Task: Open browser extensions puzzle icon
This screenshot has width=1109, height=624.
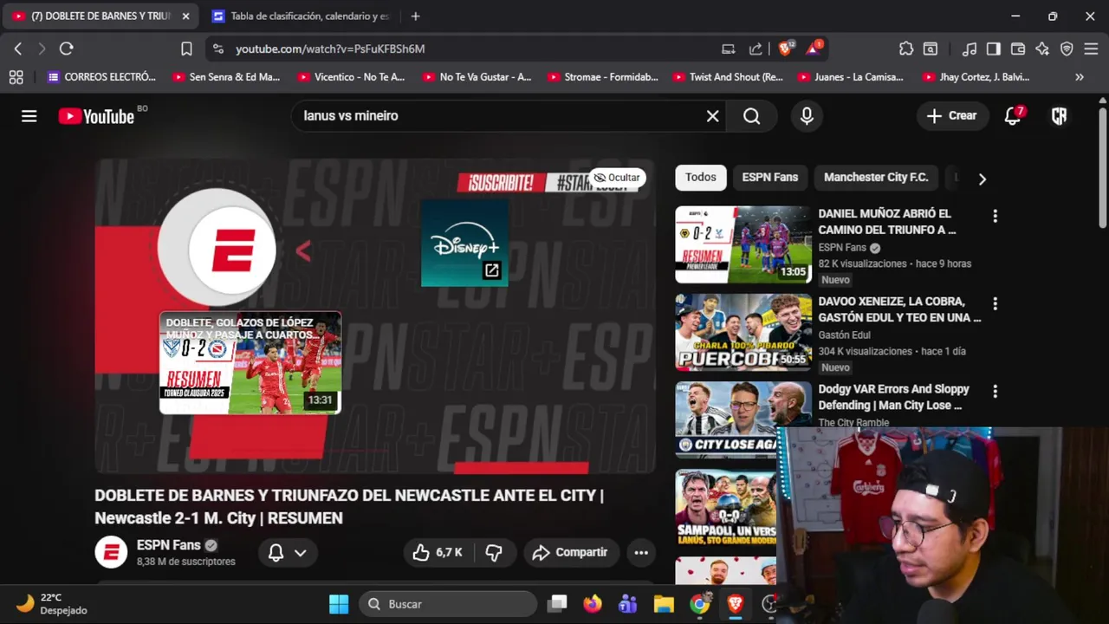Action: point(906,49)
